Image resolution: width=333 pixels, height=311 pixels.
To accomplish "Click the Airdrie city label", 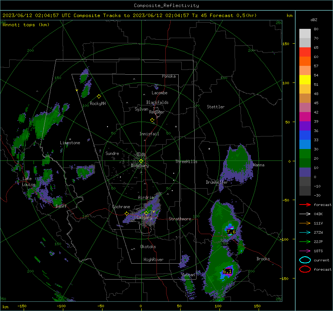I will [x=146, y=197].
